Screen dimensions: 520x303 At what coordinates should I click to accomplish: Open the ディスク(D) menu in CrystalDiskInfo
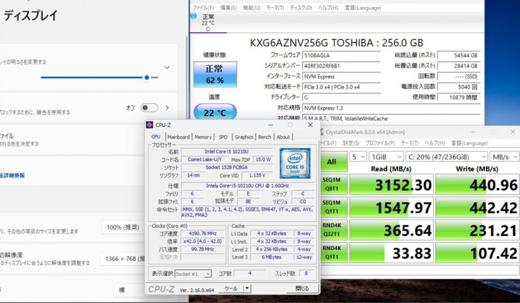(x=301, y=8)
